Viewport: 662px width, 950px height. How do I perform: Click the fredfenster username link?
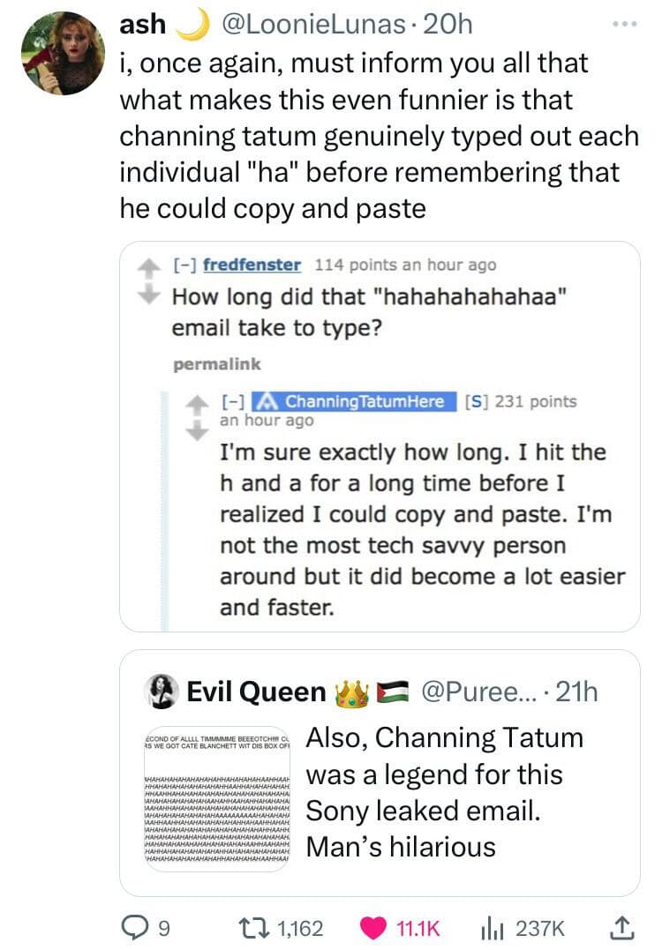point(252,265)
